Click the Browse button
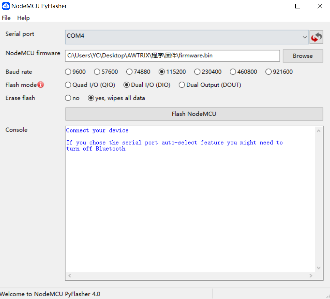The width and height of the screenshot is (330, 299). [x=303, y=56]
